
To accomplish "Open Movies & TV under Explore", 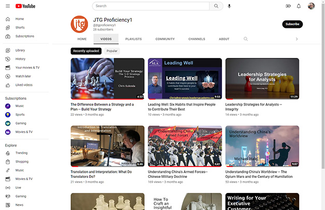I will click(25, 179).
